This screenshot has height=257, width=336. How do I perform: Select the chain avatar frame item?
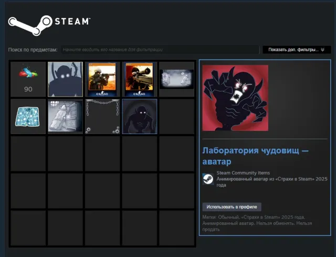(x=102, y=117)
